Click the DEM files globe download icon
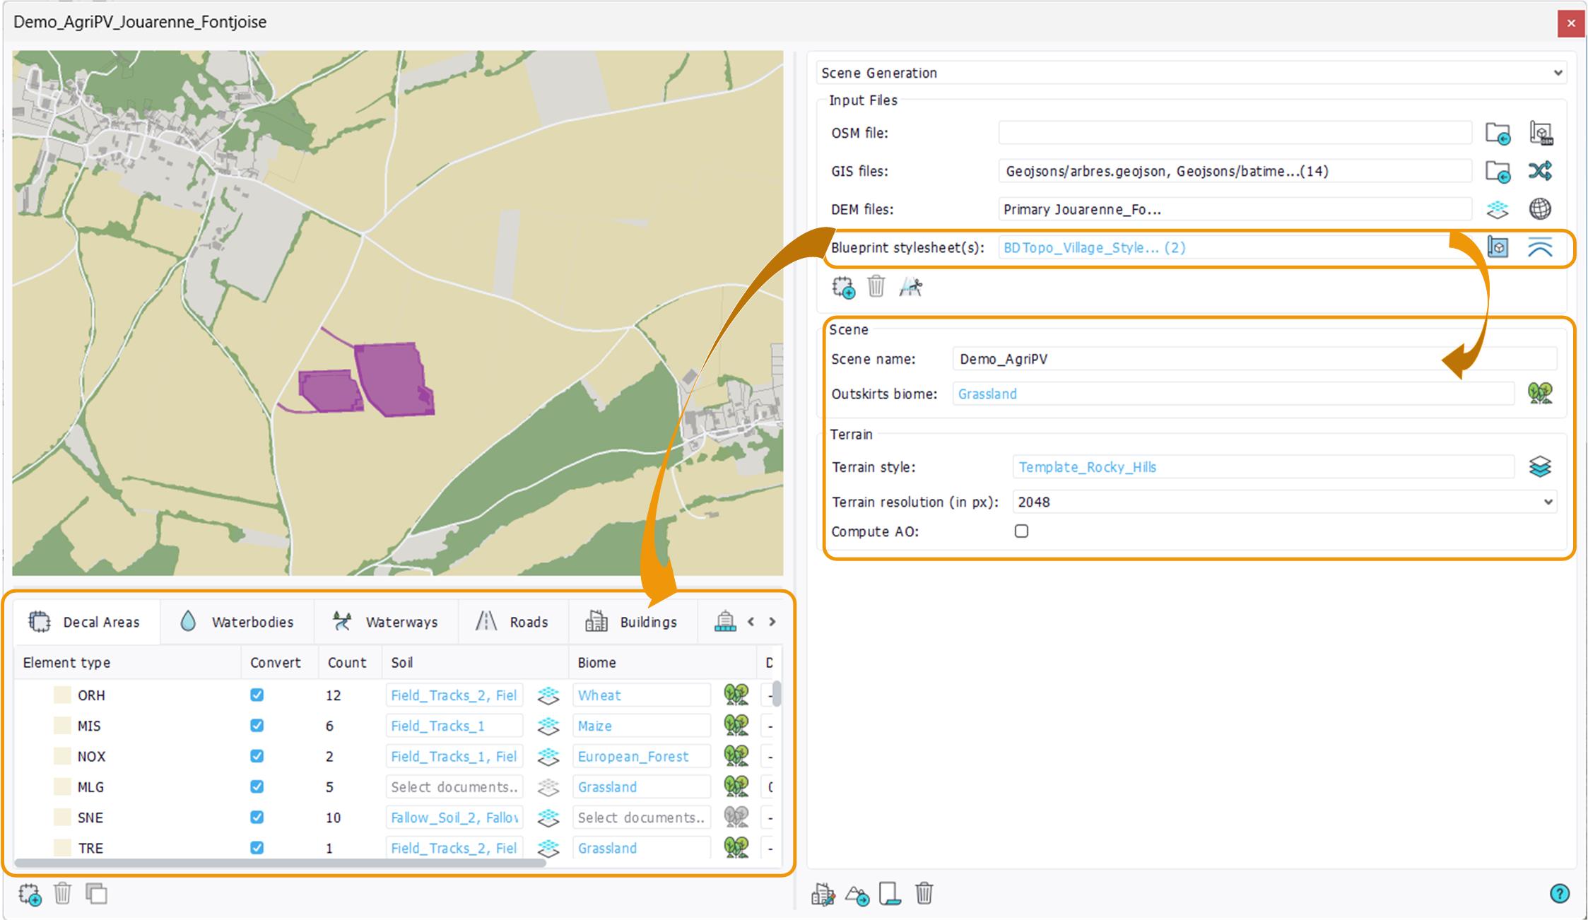Image resolution: width=1588 pixels, height=920 pixels. pos(1540,209)
